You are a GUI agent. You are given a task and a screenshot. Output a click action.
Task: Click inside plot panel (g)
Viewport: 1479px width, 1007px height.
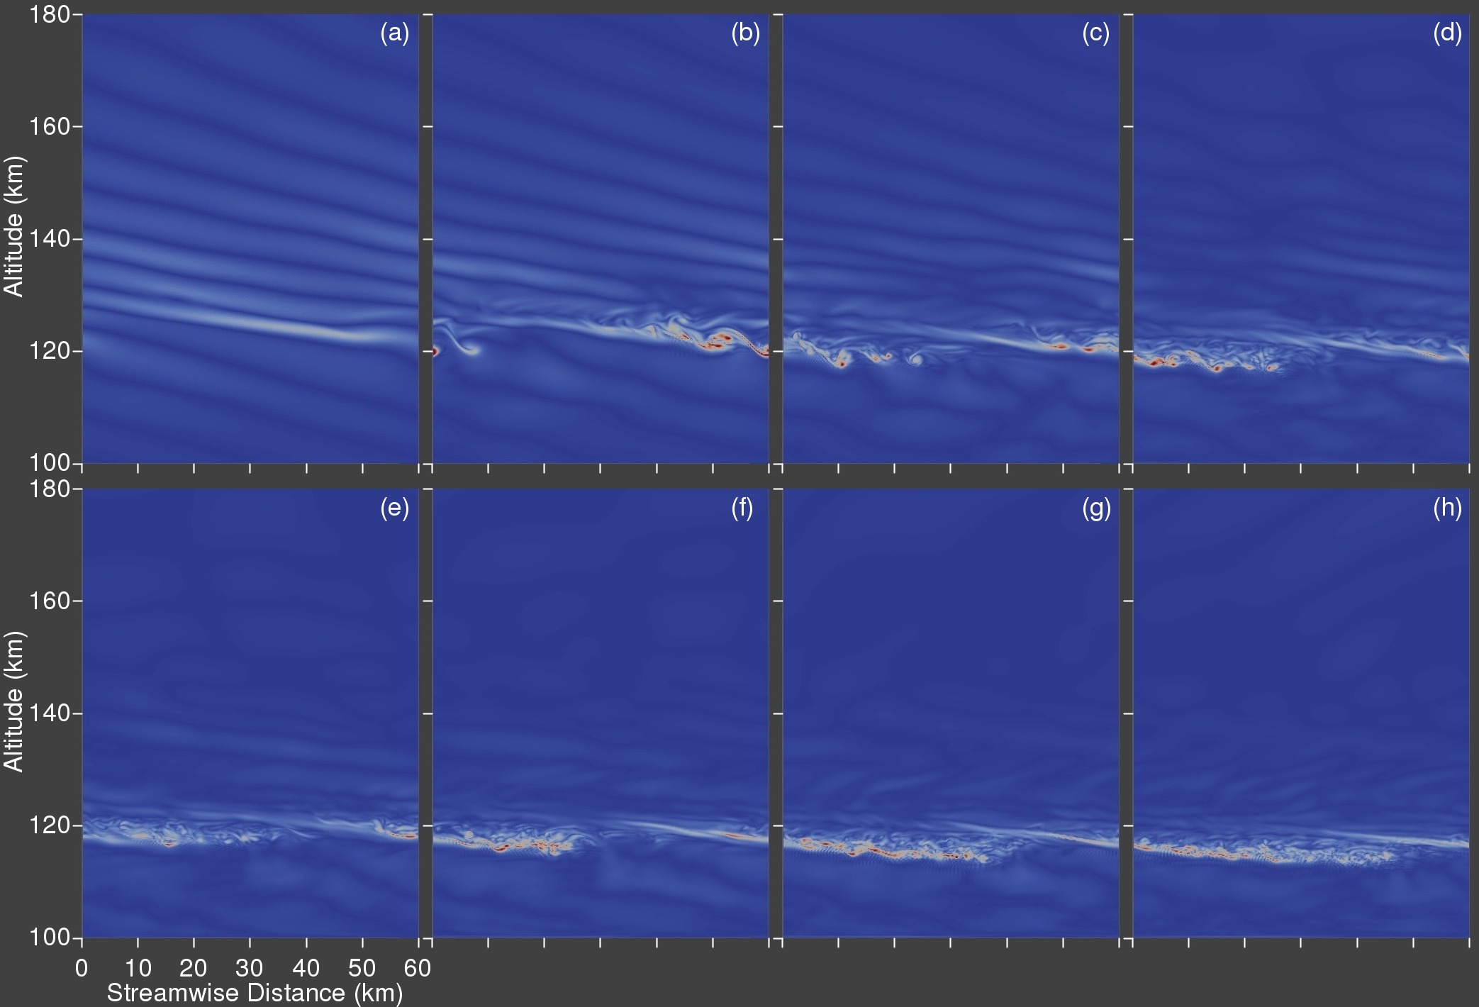tap(951, 713)
